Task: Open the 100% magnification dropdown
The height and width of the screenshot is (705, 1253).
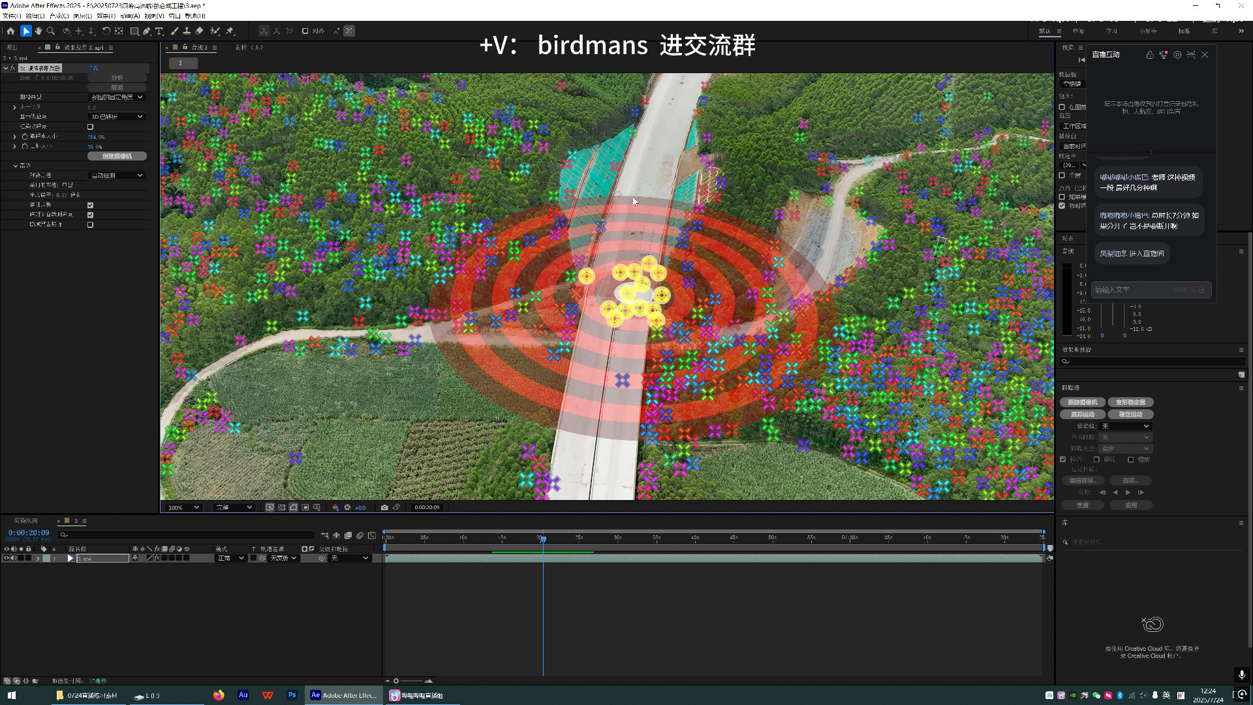Action: (184, 507)
